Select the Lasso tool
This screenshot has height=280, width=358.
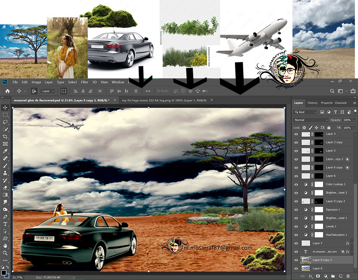pyautogui.click(x=5, y=122)
